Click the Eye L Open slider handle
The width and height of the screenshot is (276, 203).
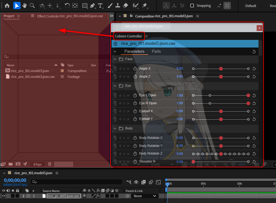tap(248, 95)
